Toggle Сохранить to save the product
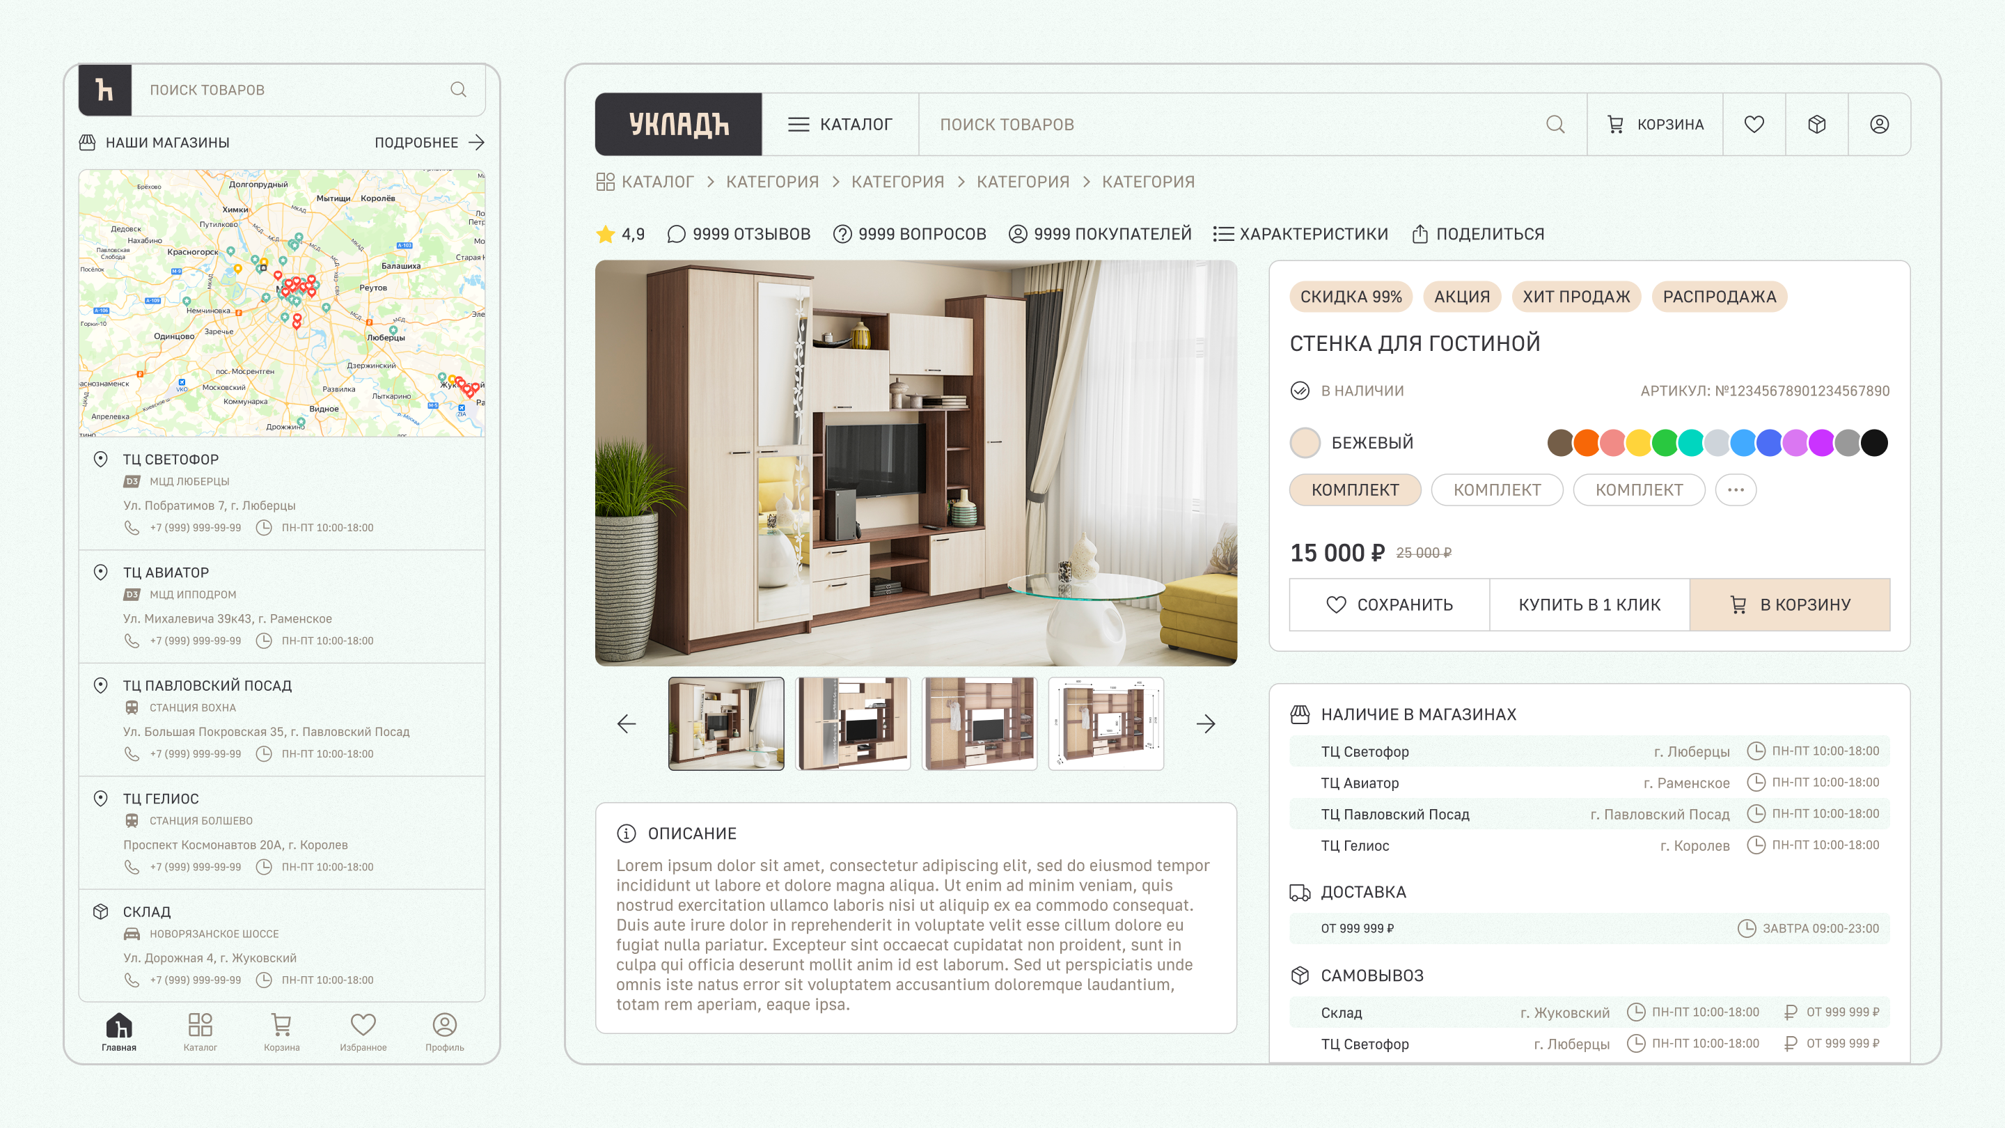This screenshot has width=2005, height=1128. 1390,604
